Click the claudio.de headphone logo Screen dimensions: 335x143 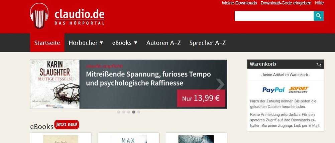(x=39, y=16)
